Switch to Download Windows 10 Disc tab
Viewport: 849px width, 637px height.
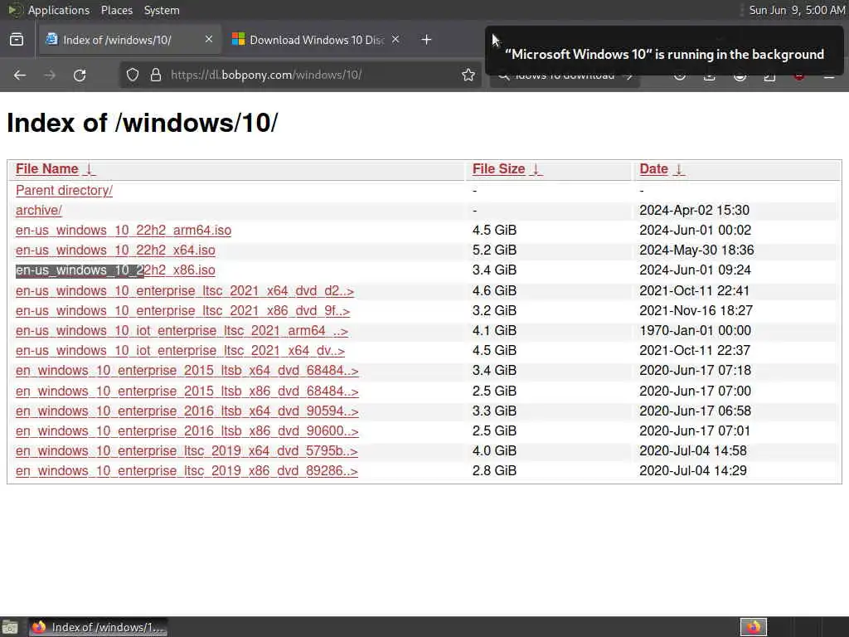click(x=316, y=40)
